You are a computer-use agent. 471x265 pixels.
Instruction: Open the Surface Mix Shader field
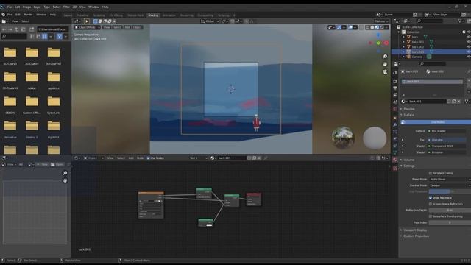coord(447,131)
